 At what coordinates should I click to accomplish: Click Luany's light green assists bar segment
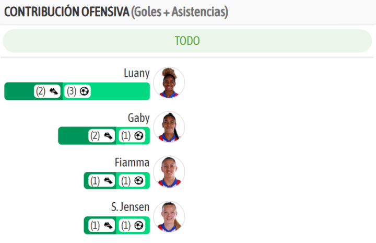point(120,91)
